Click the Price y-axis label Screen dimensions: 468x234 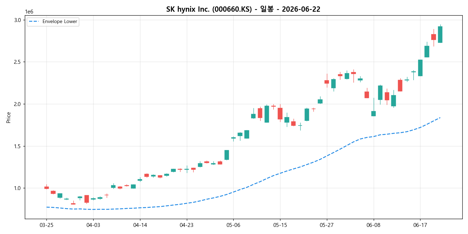coord(9,117)
